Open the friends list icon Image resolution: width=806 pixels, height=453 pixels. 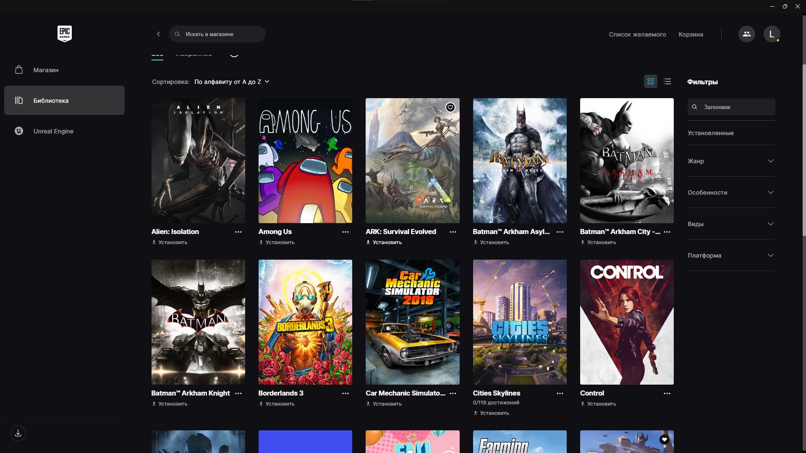(x=746, y=34)
